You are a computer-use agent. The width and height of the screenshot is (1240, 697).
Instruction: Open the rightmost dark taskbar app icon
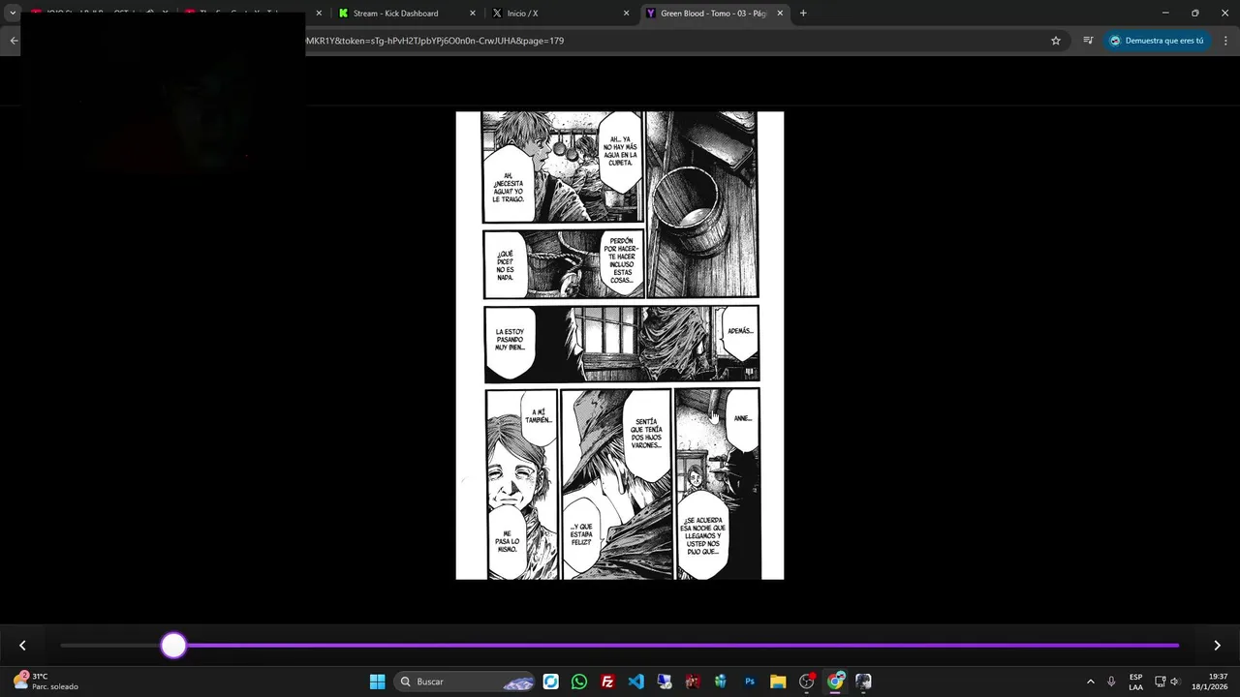click(863, 682)
